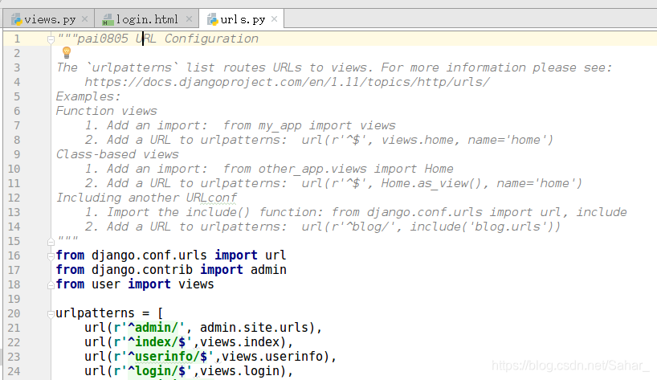Click 'from django.conf.urls import url' line

tap(171, 255)
